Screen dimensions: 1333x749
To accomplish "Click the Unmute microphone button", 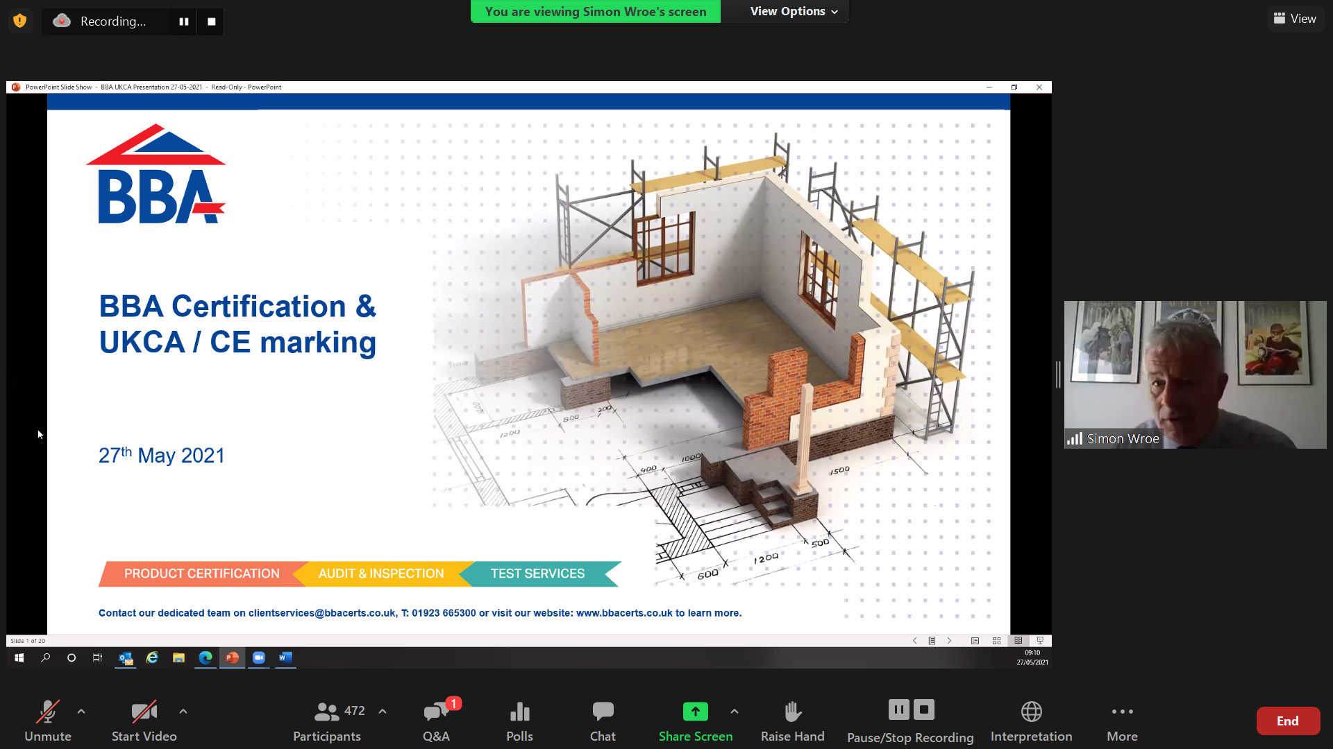I will pyautogui.click(x=48, y=721).
